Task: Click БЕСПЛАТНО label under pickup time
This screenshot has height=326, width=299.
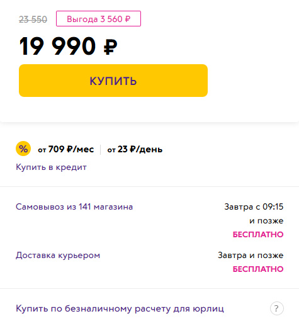Action: 258,234
